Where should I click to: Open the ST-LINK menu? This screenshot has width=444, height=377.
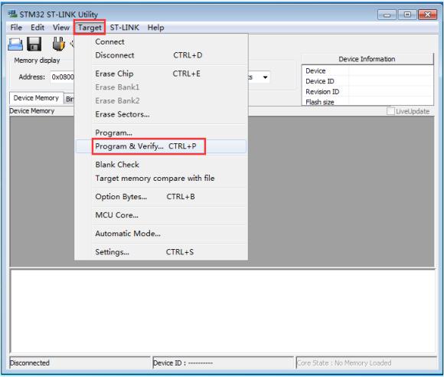[125, 28]
